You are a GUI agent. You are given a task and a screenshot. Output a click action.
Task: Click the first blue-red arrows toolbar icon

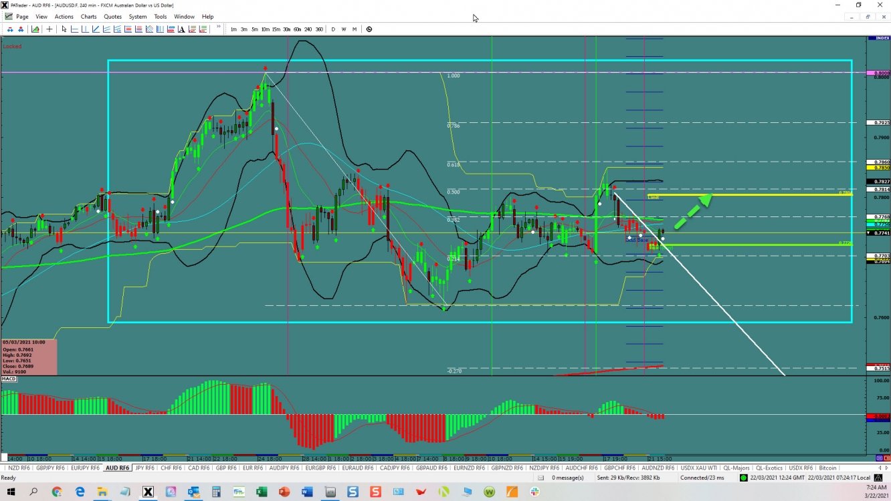[10, 29]
